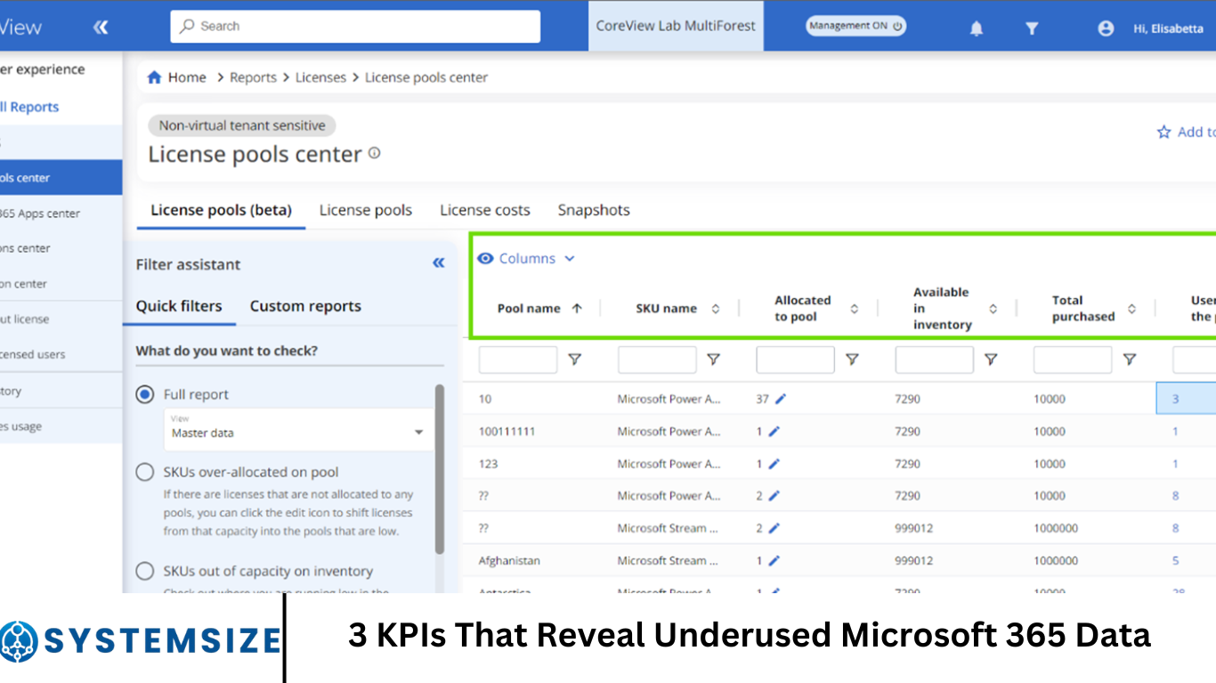Open the License costs tab
This screenshot has height=683, width=1216.
484,211
